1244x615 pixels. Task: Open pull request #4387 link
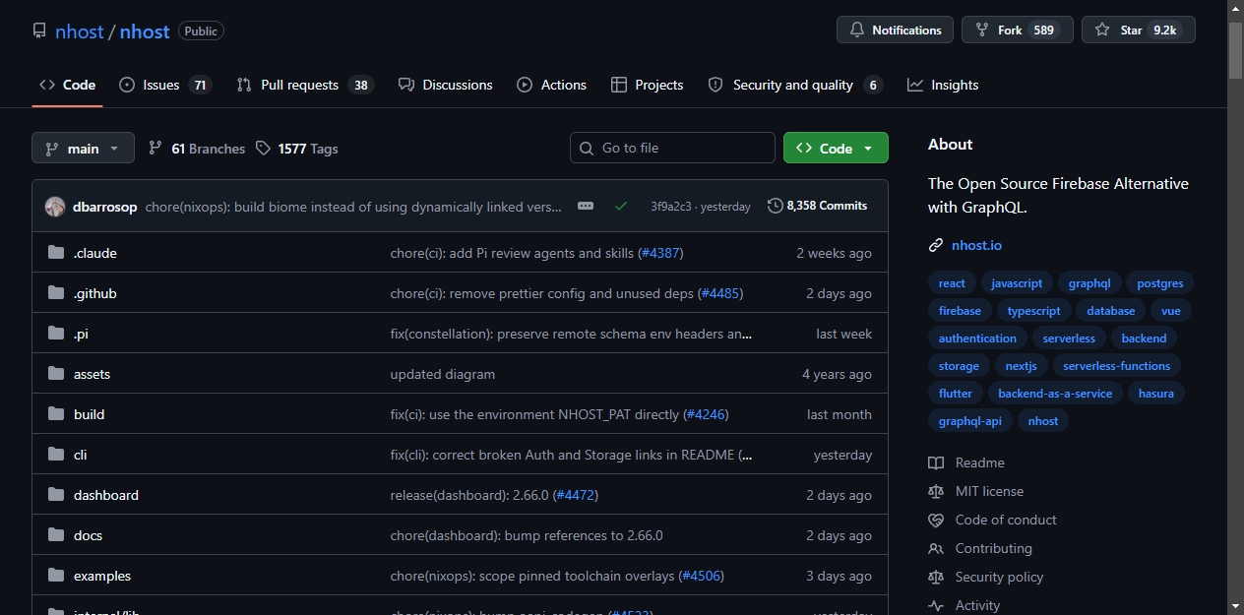point(660,253)
